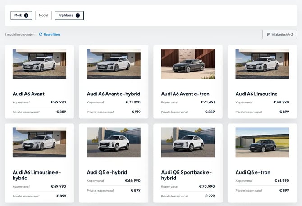This screenshot has width=302, height=206.
Task: Click Kopen vanaf label on Audi Q5 e-hybrid
Action: pos(96,181)
